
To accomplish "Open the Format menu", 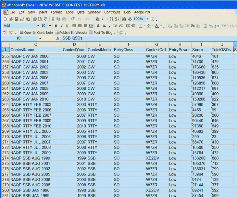I will click(x=56, y=12).
